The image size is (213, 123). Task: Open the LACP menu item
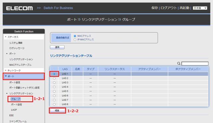point(14,110)
